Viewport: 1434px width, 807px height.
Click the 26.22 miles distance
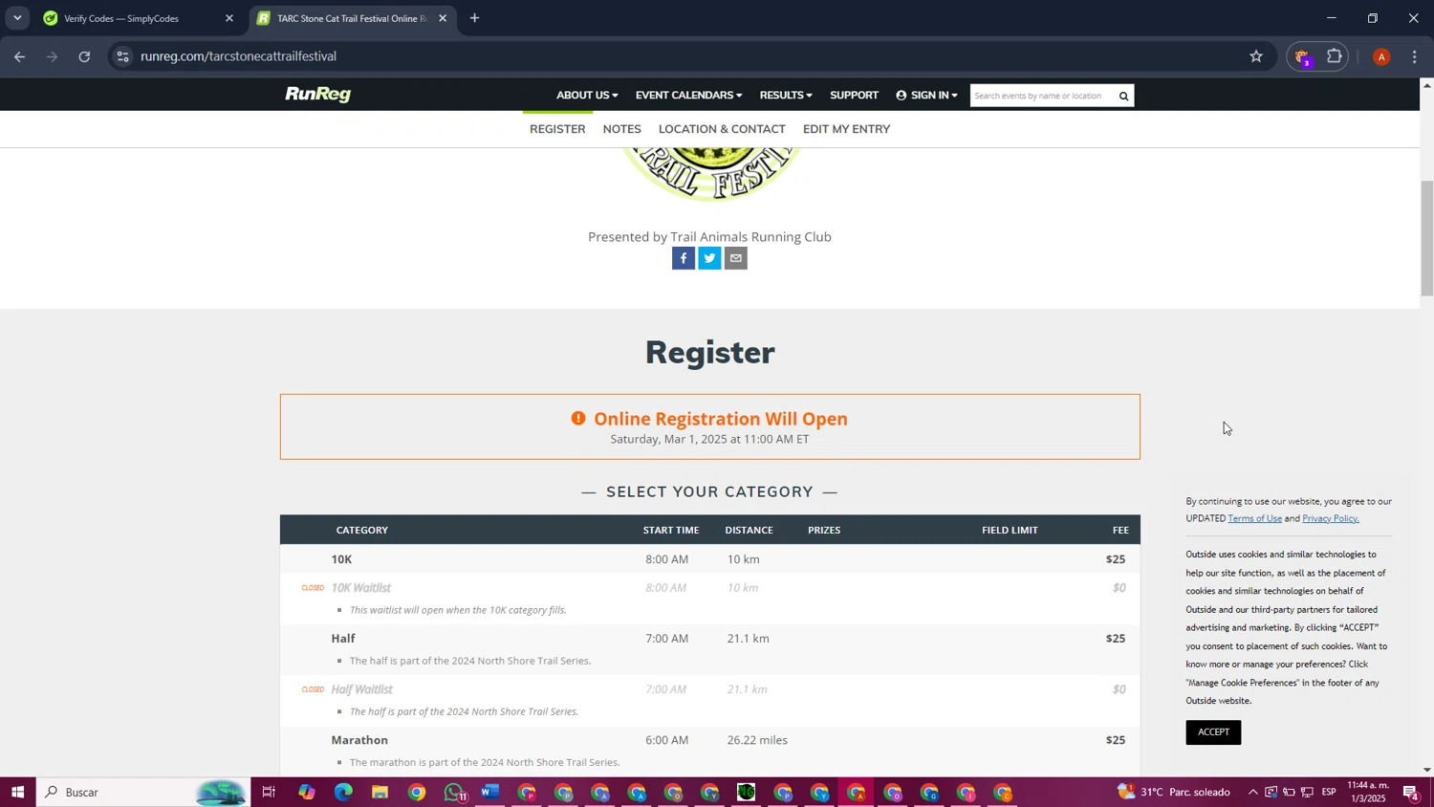(757, 740)
